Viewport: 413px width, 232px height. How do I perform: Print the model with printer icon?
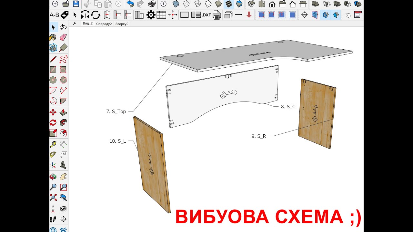pos(152,4)
